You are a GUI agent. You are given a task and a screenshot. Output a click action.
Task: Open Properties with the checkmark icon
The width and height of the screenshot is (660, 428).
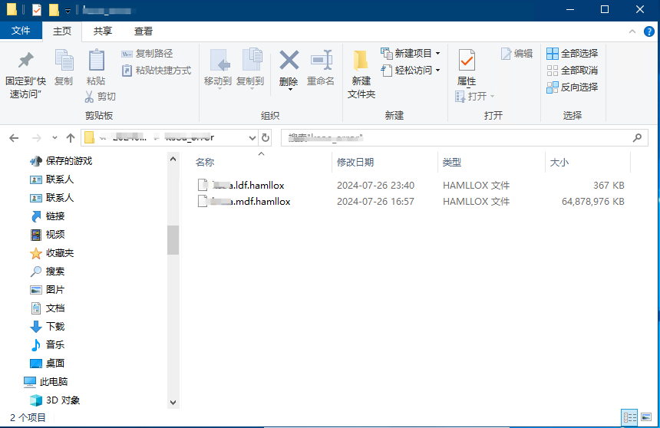[x=467, y=61]
